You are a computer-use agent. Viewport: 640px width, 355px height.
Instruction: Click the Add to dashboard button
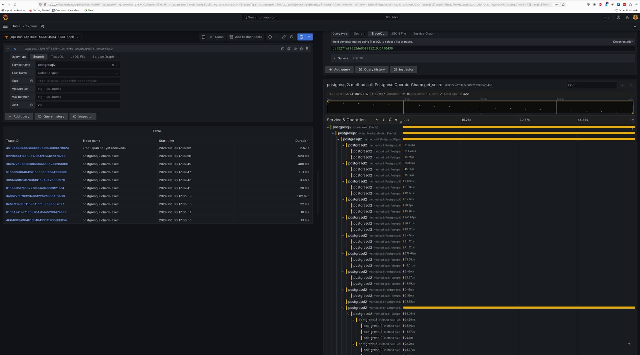click(246, 37)
